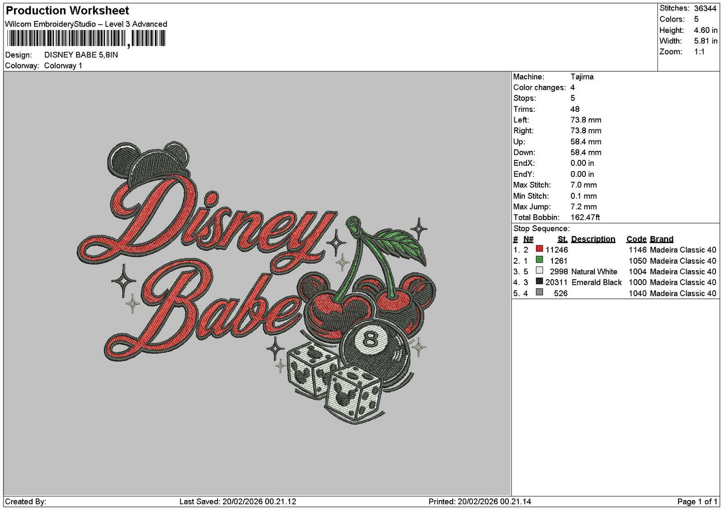Click the Natural White color swatch
Image resolution: width=723 pixels, height=510 pixels.
point(539,271)
